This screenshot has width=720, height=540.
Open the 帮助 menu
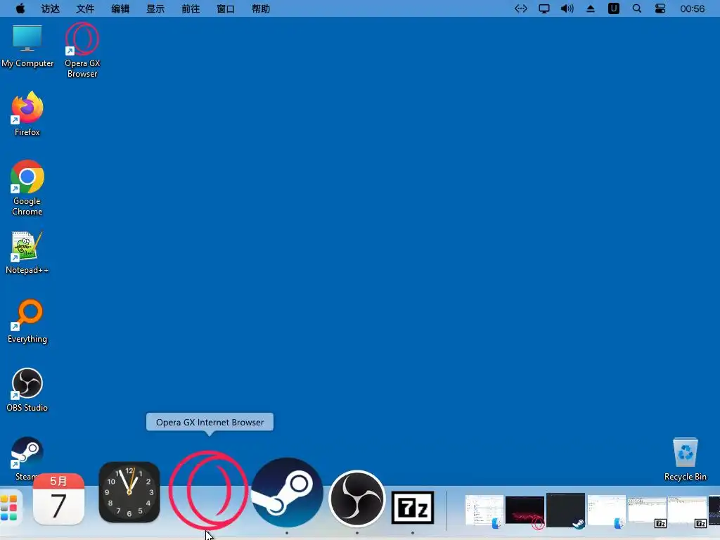coord(261,8)
